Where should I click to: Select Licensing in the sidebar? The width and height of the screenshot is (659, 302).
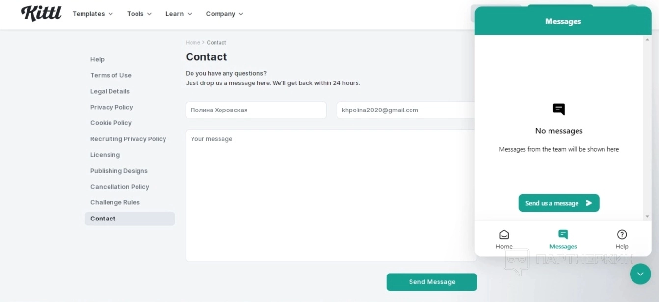pos(105,155)
